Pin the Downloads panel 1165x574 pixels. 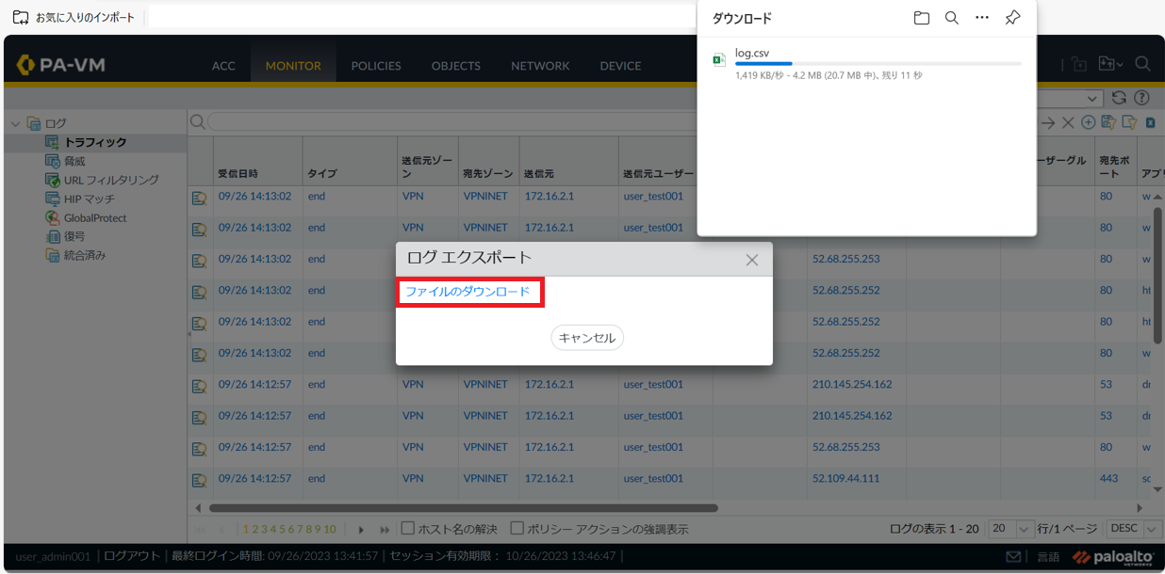(1012, 18)
